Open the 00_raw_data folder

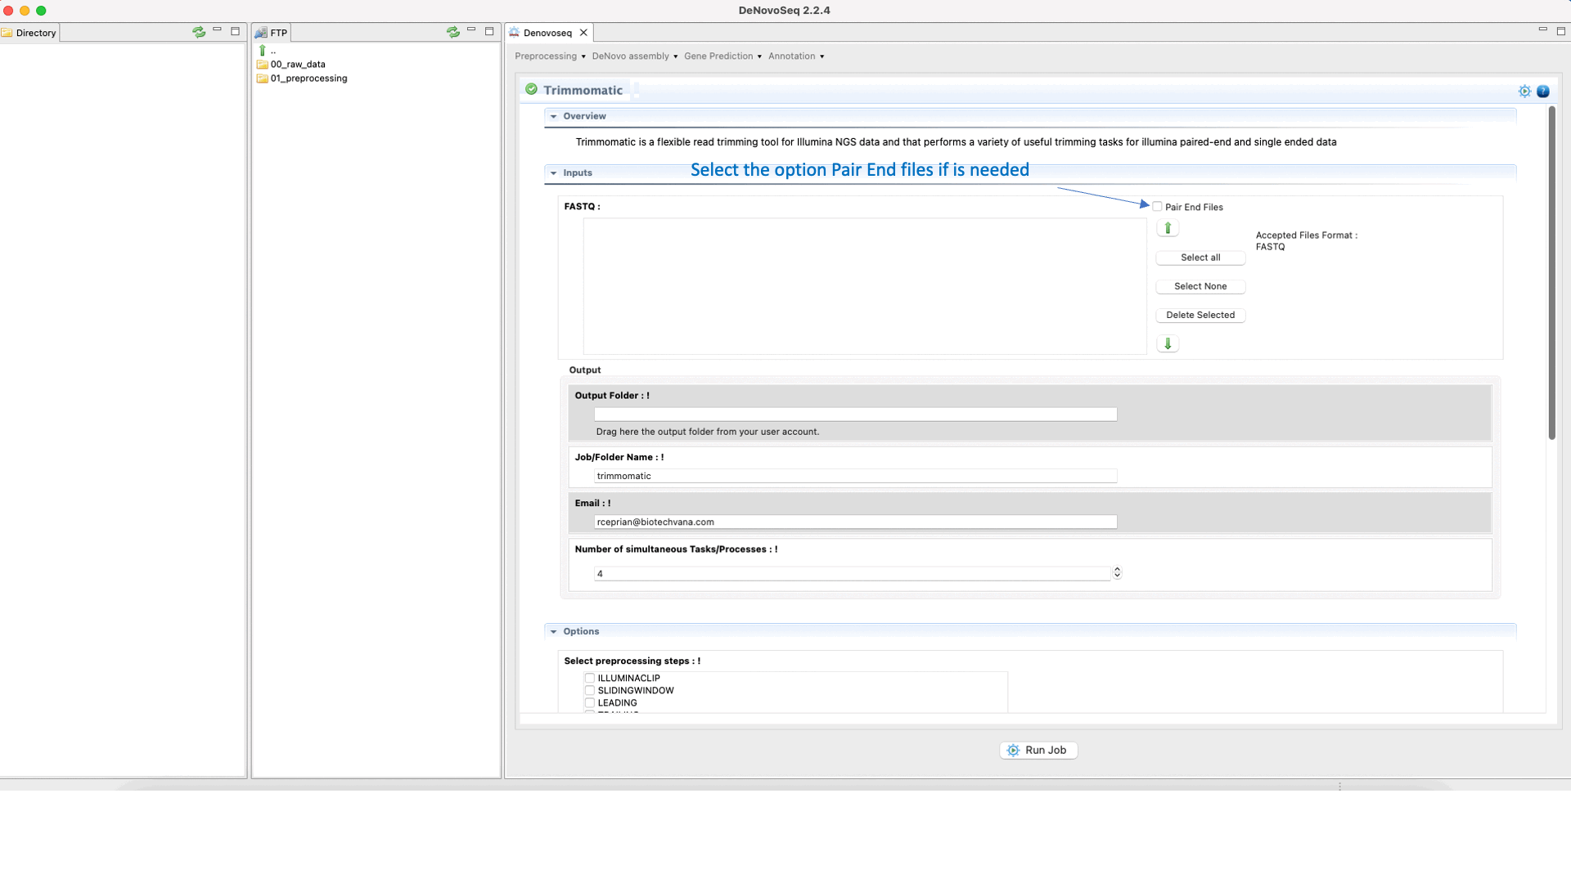coord(298,65)
